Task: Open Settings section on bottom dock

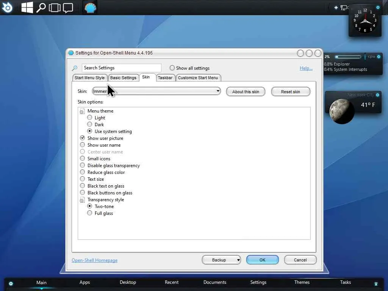Action: click(258, 282)
